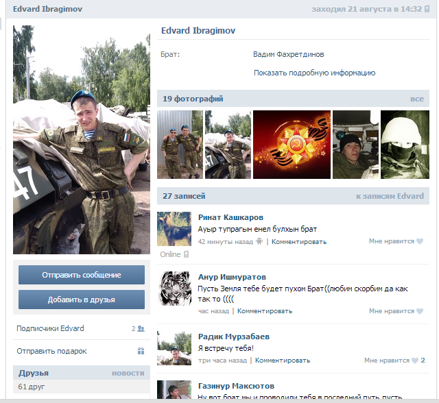
Task: Click the 61 друг count
Action: 32,387
